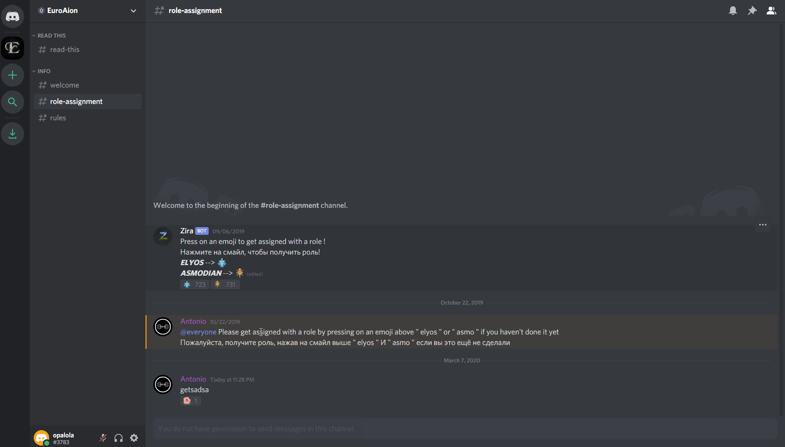Open the read-this channel
The width and height of the screenshot is (785, 447).
point(88,50)
